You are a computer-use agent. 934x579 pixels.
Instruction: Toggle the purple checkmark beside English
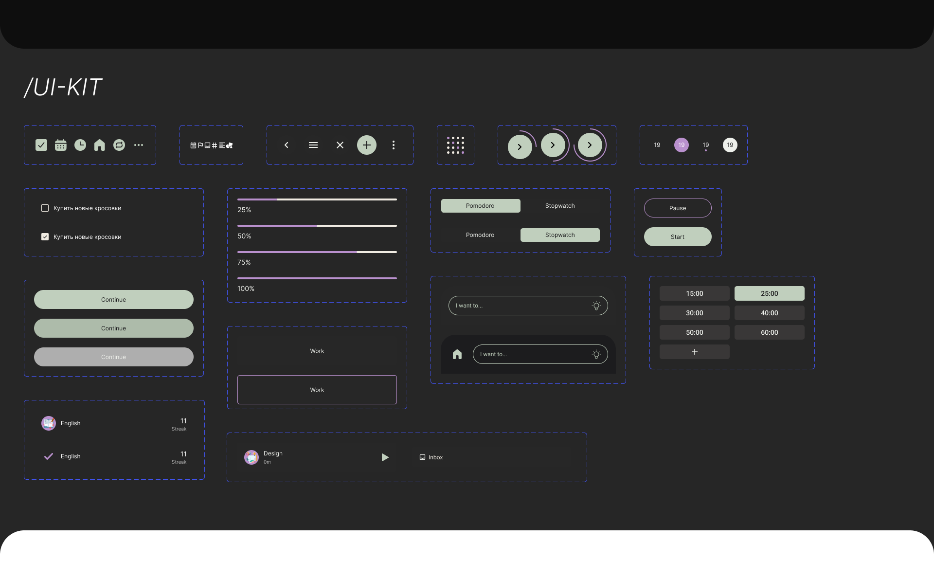pyautogui.click(x=49, y=456)
